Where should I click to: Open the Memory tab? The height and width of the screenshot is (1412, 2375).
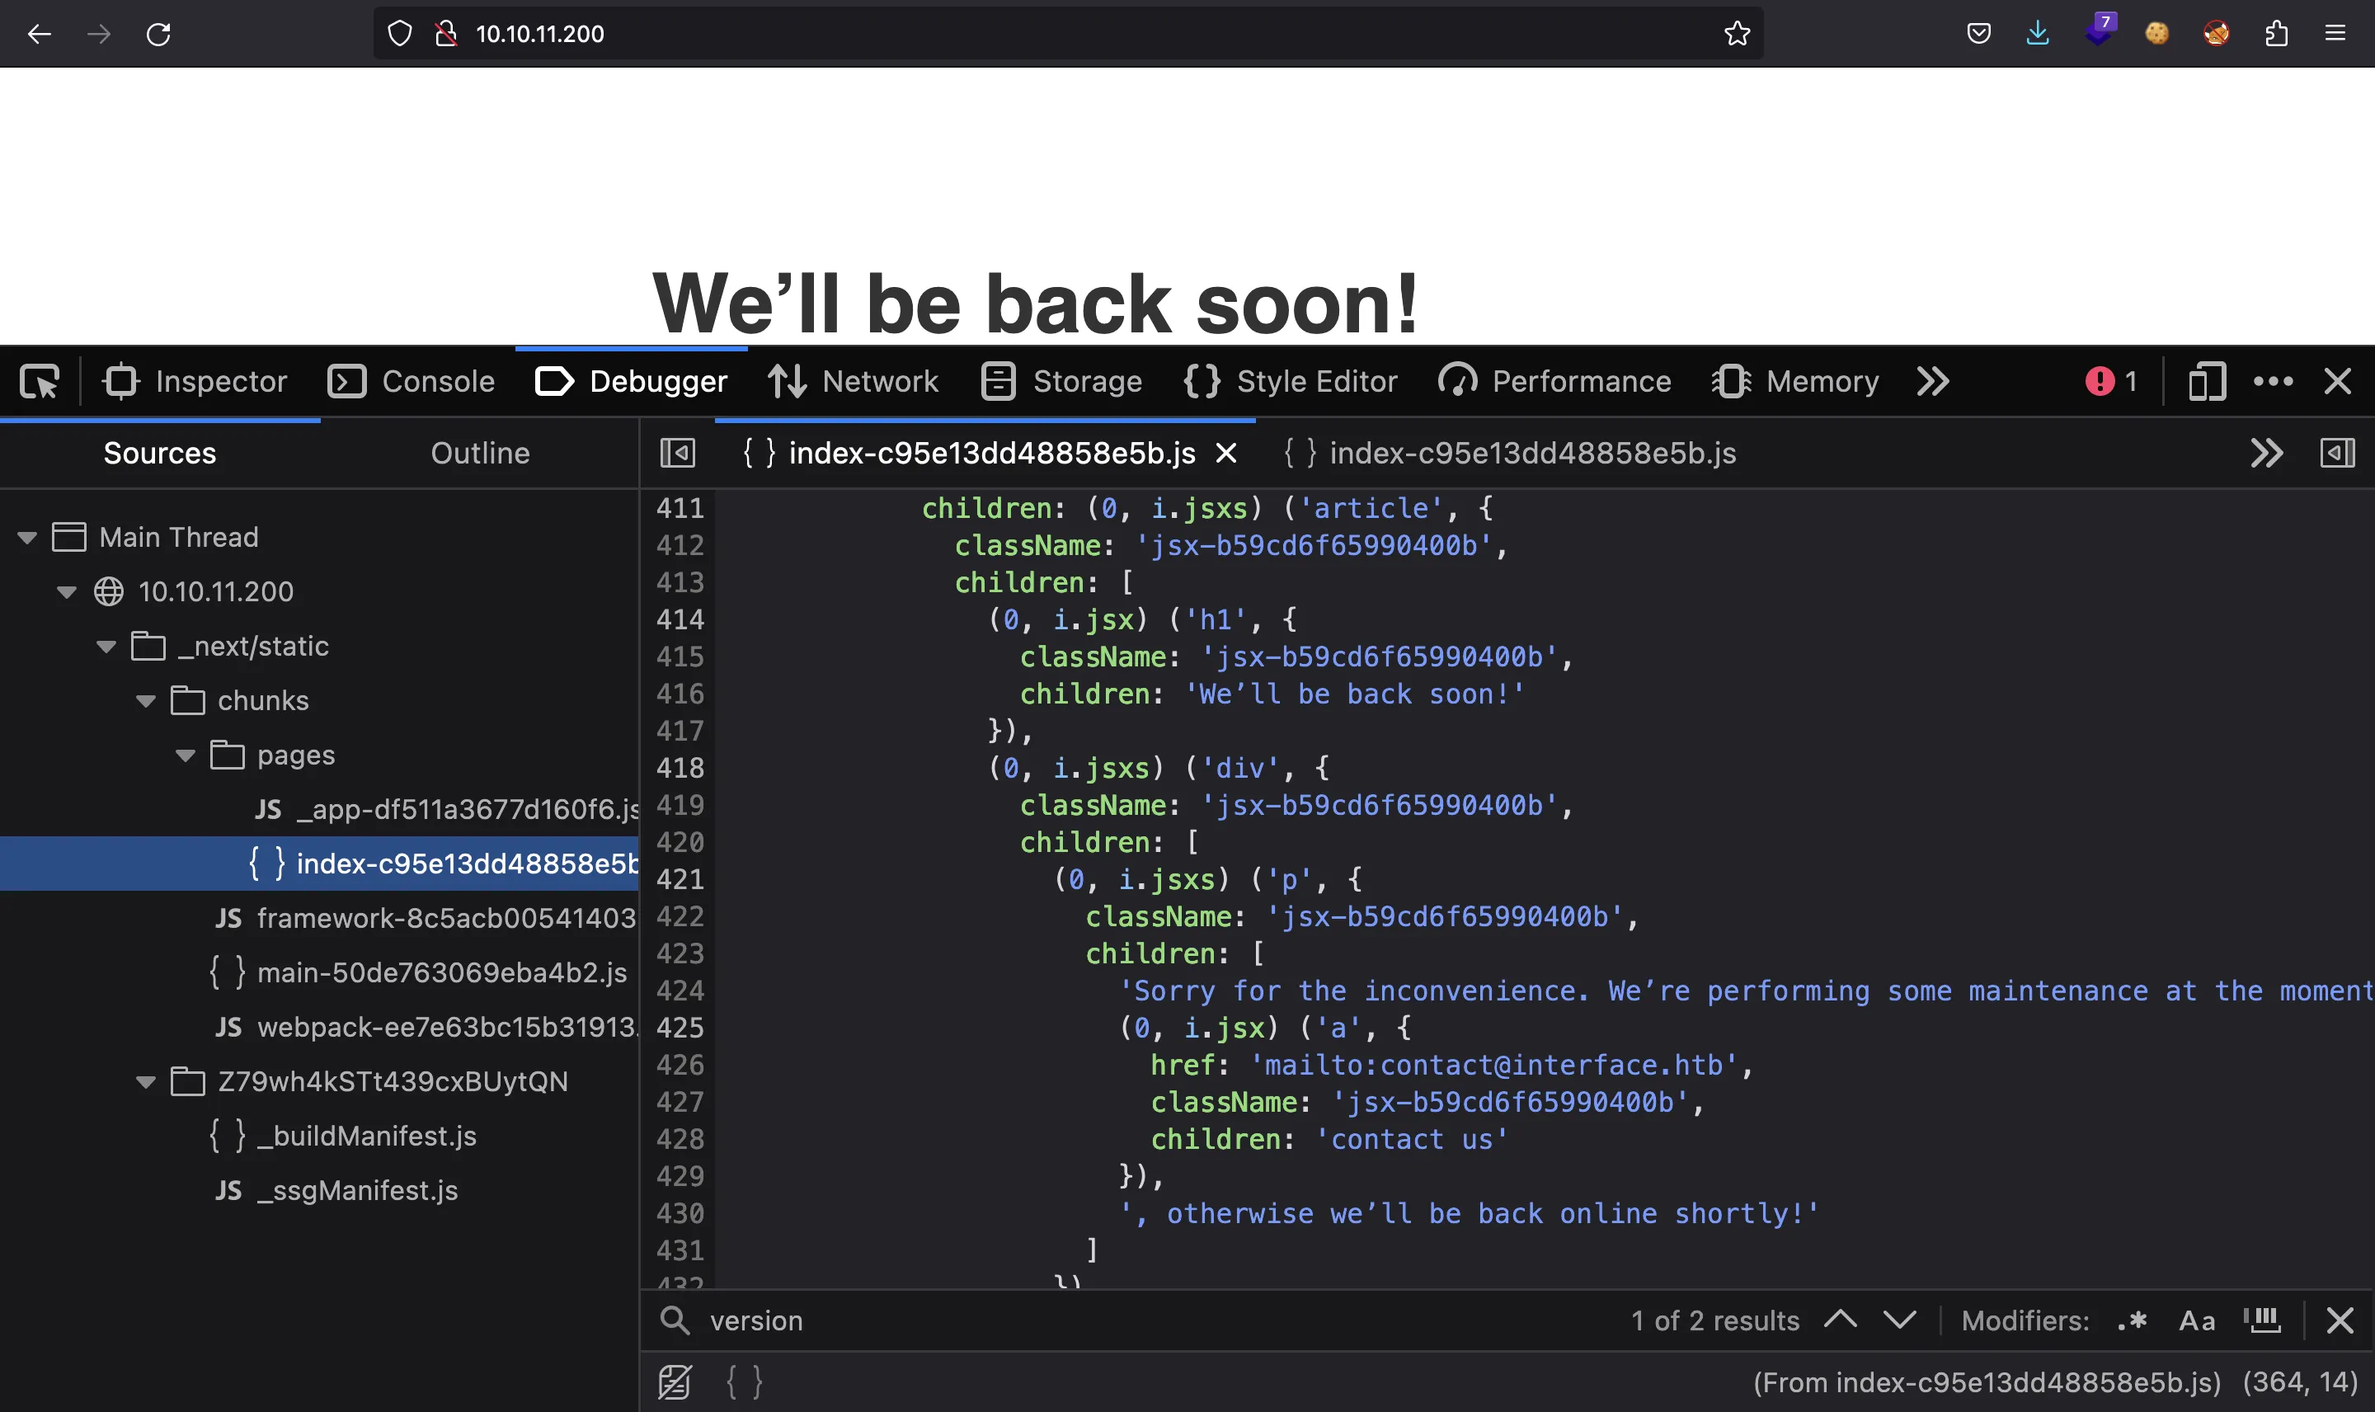pos(1796,382)
